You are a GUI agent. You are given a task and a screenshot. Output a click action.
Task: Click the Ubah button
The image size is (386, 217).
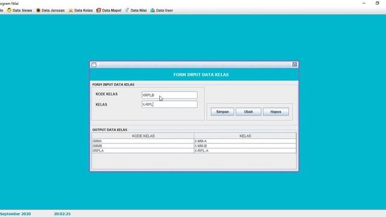tap(248, 112)
